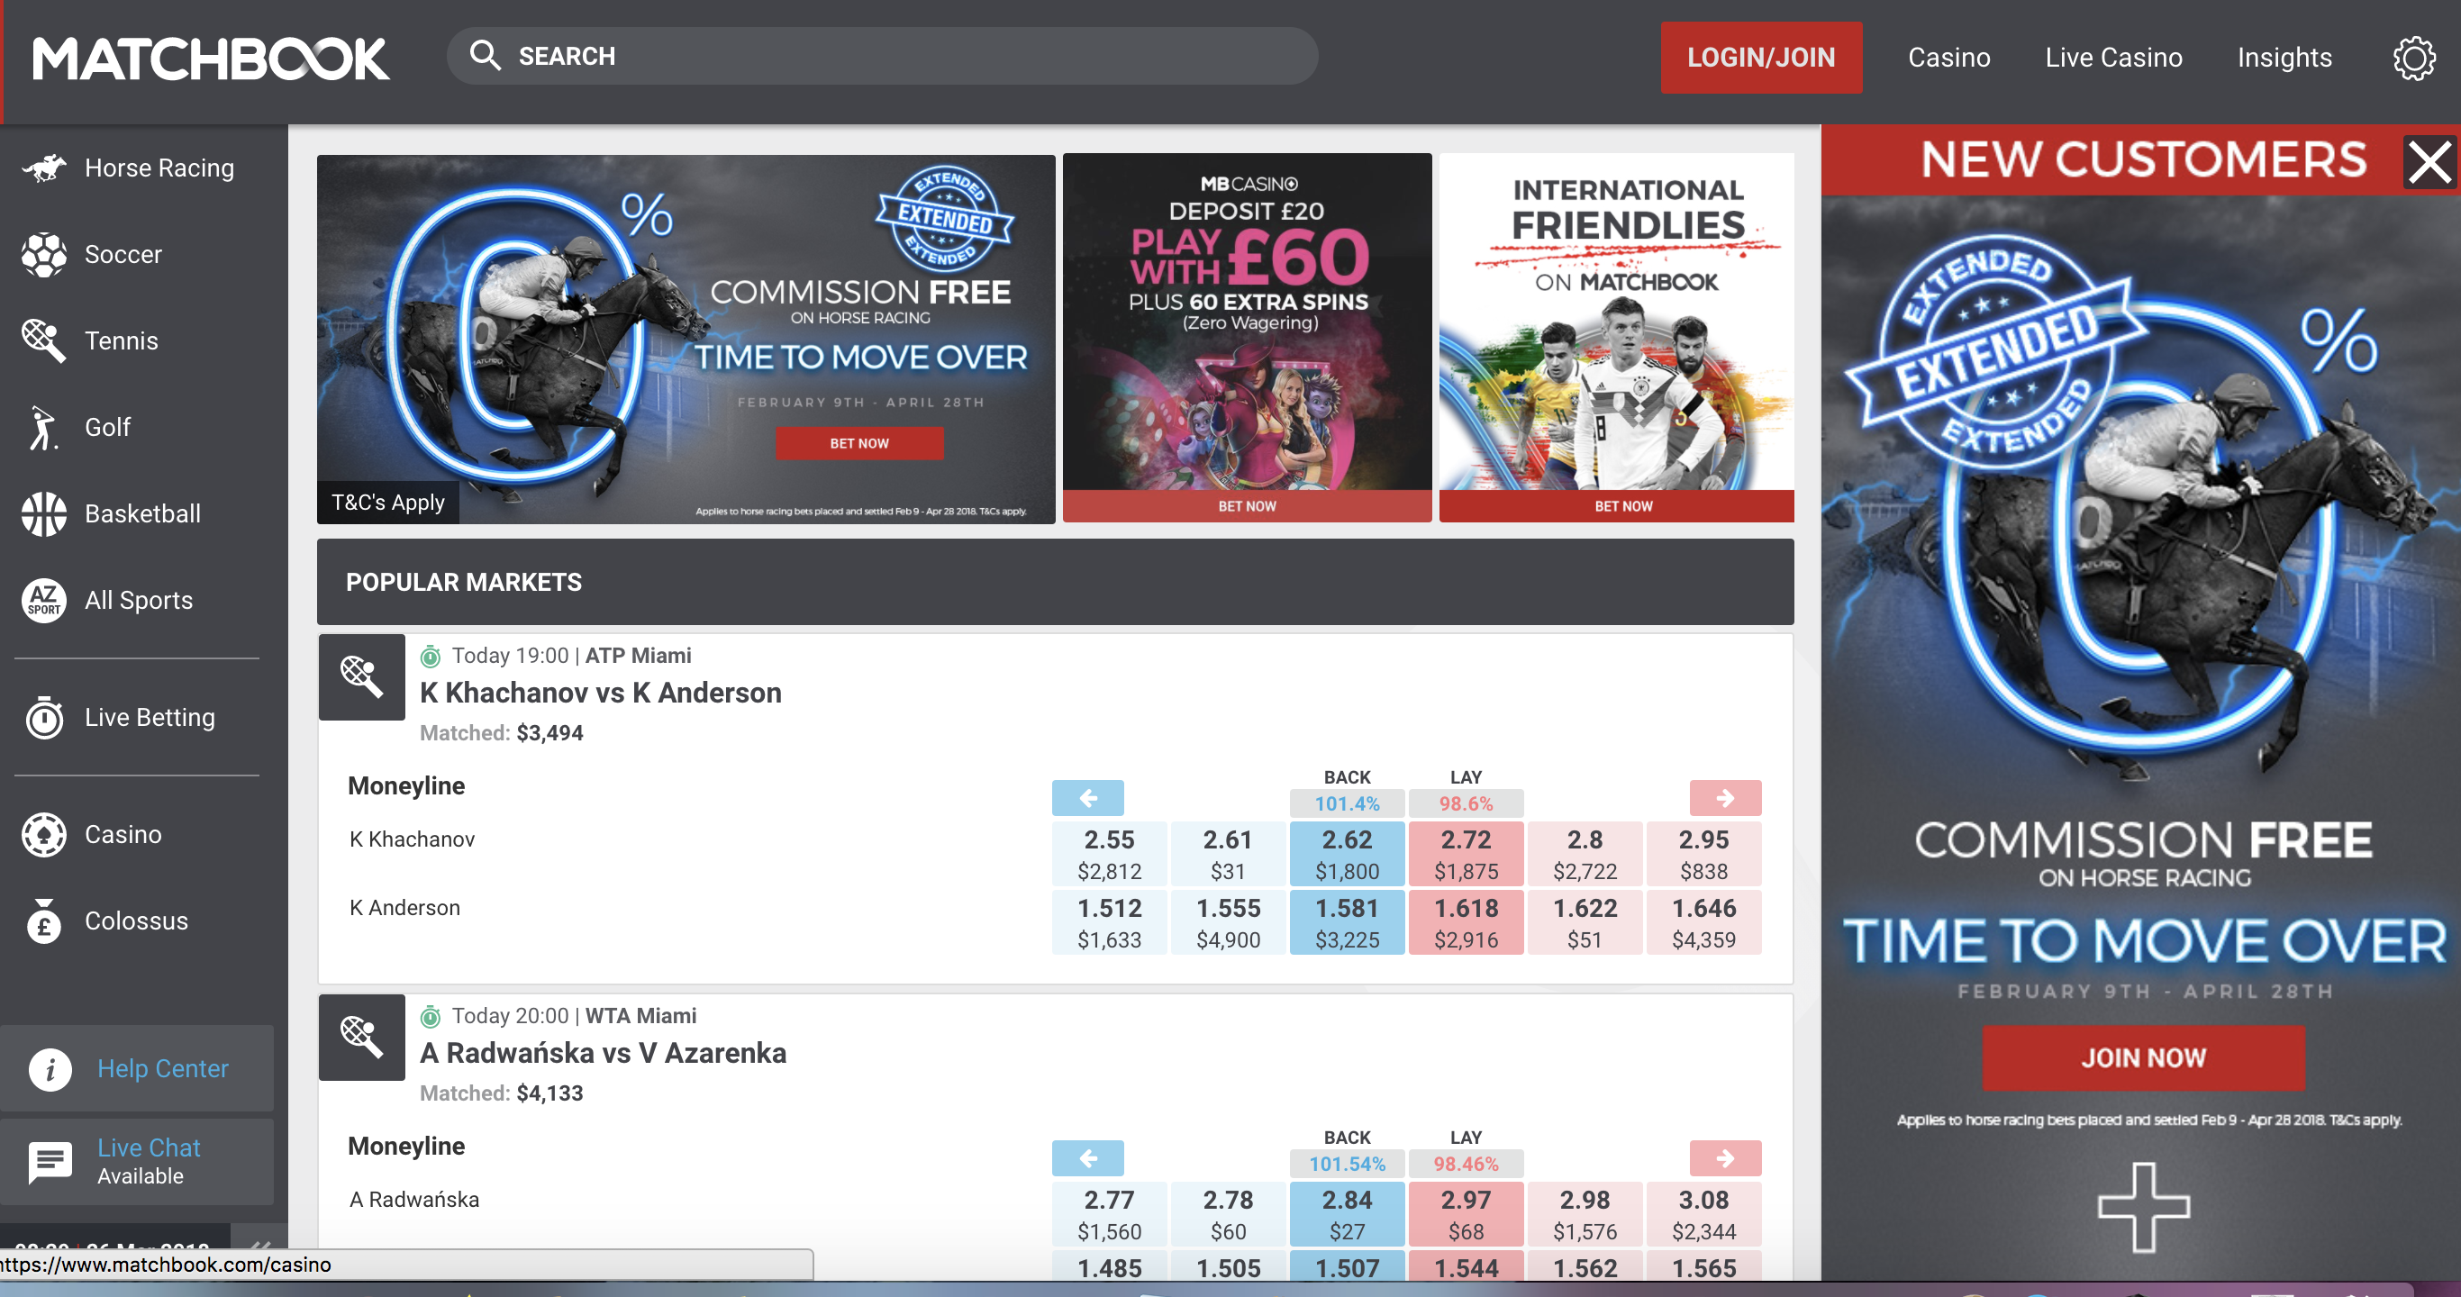Click BET NOW under International Friendlies banner
Image resolution: width=2461 pixels, height=1297 pixels.
[1616, 506]
